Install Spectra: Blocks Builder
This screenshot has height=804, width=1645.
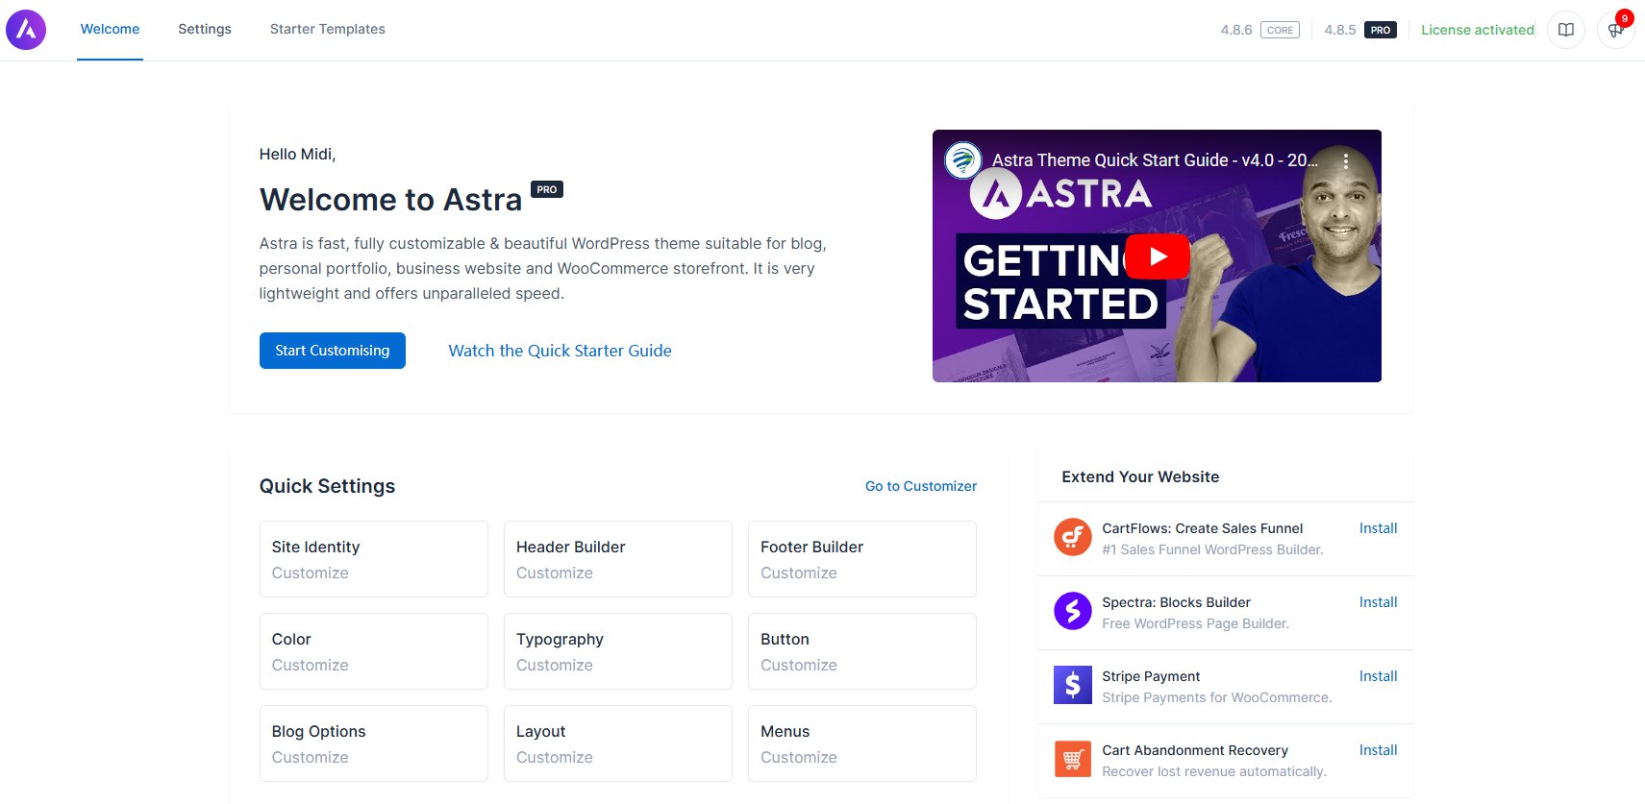coord(1378,602)
